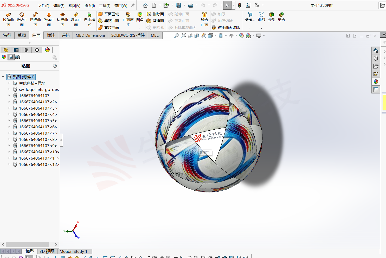Screen dimensions: 386x258
Task: Collapse the 贴图 (零件1) tree root
Action: pos(3,77)
